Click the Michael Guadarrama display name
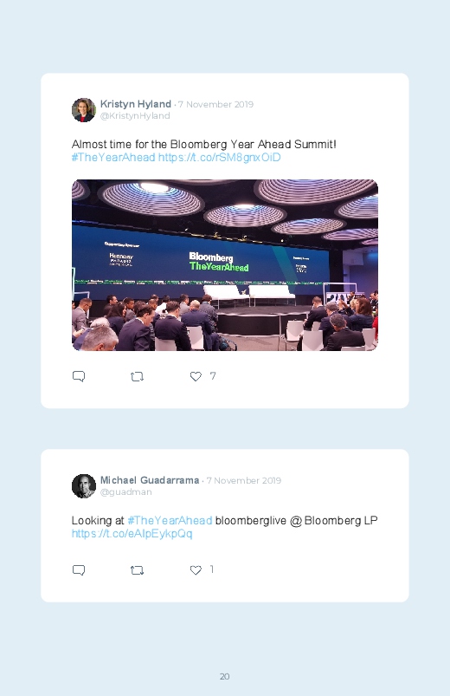This screenshot has height=696, width=450. coord(150,480)
